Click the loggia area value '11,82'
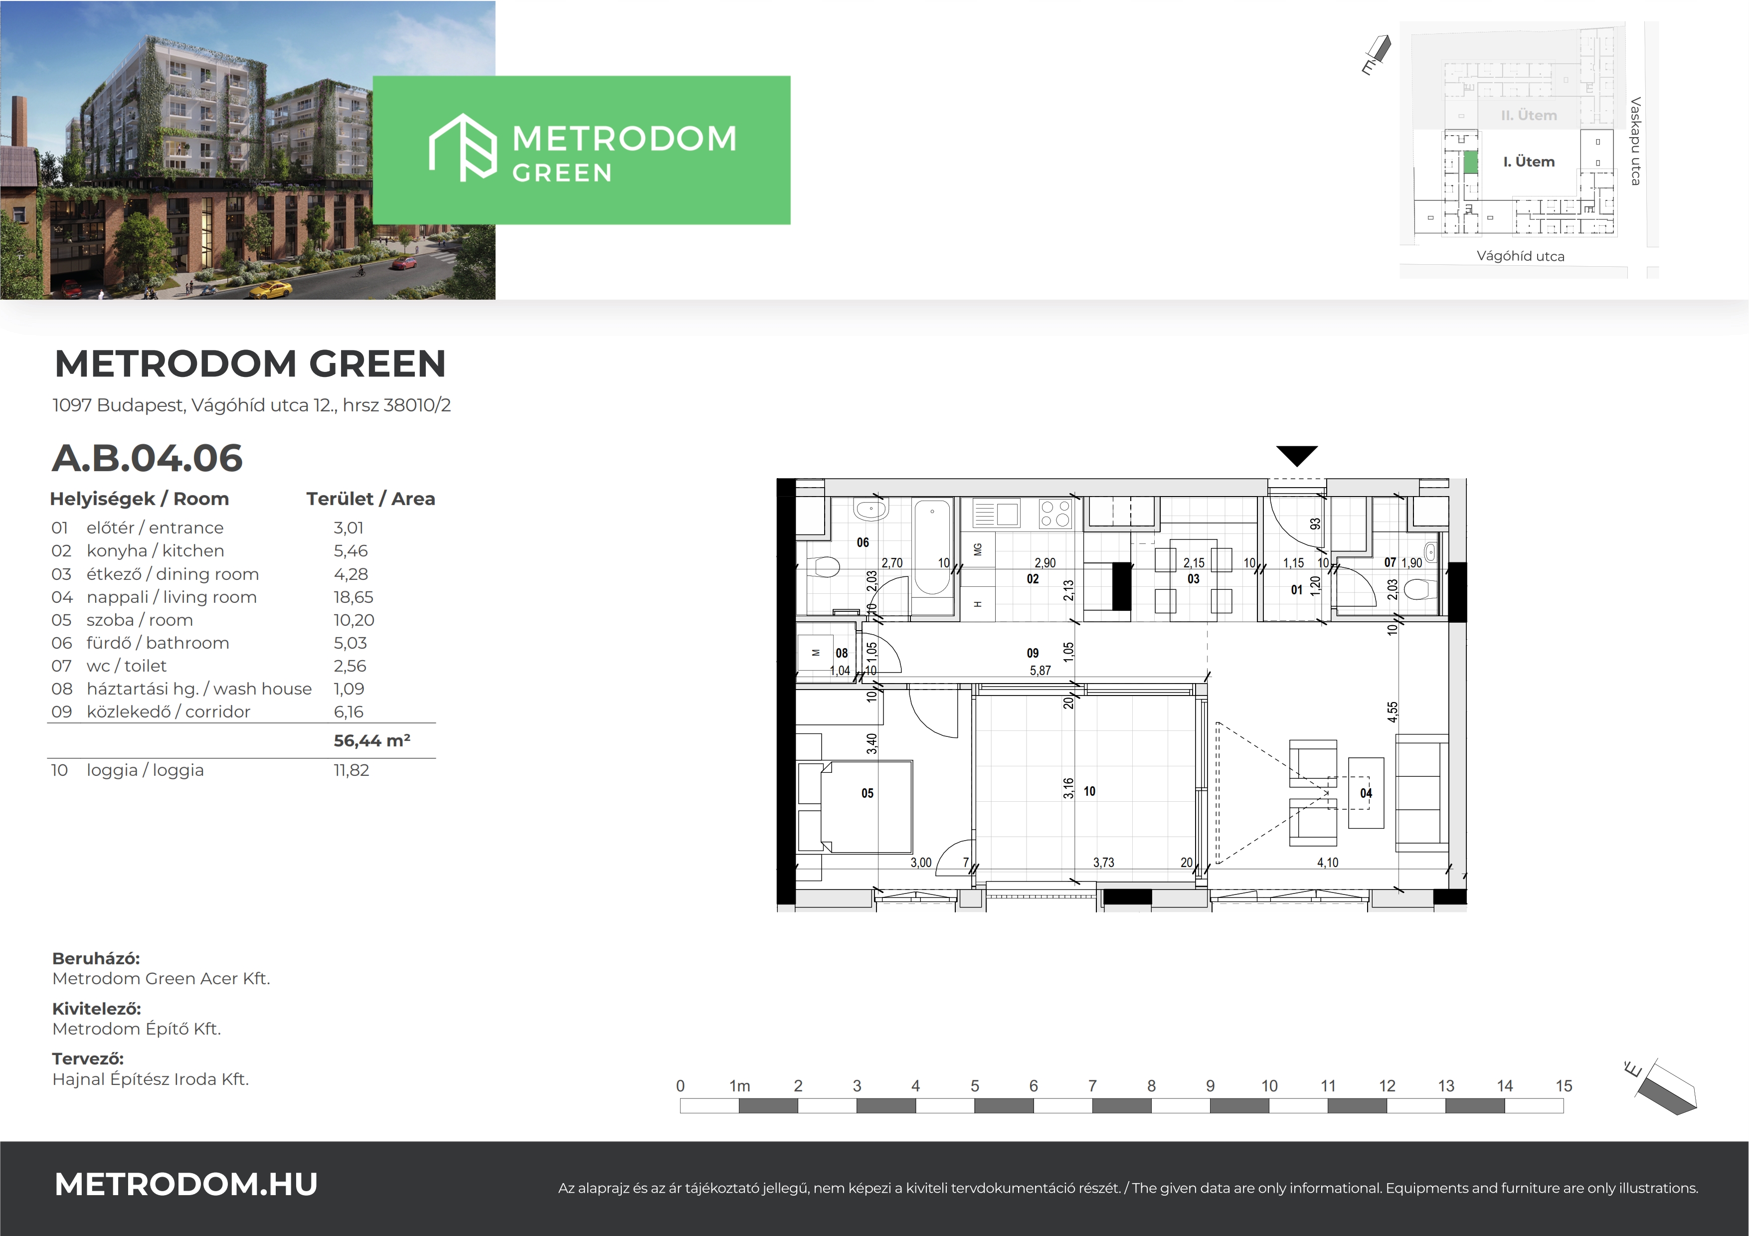1749x1236 pixels. pos(351,770)
